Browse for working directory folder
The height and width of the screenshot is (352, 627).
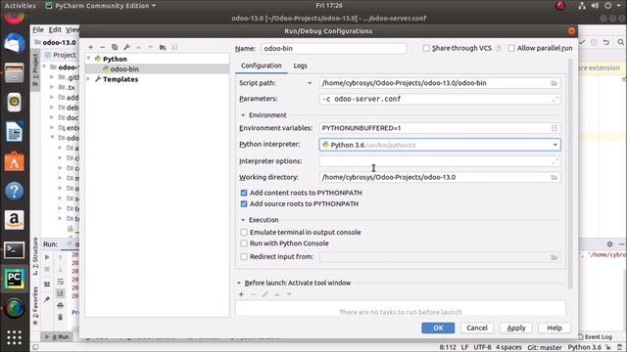tap(554, 177)
